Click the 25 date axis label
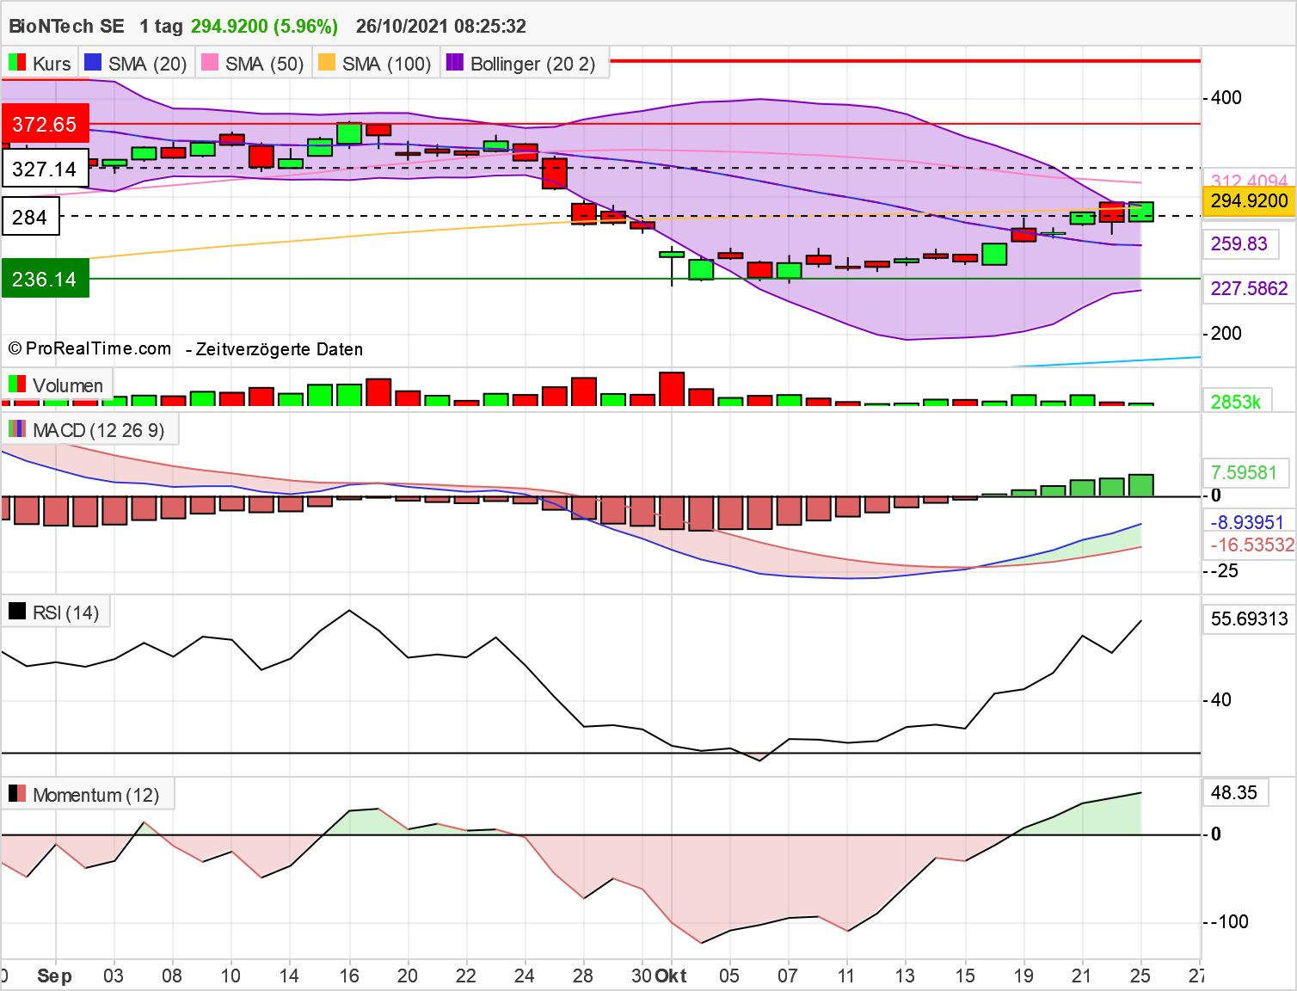The width and height of the screenshot is (1297, 991). pyautogui.click(x=1140, y=976)
